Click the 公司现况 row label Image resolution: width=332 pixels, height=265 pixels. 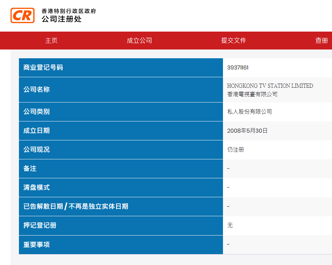click(36, 150)
